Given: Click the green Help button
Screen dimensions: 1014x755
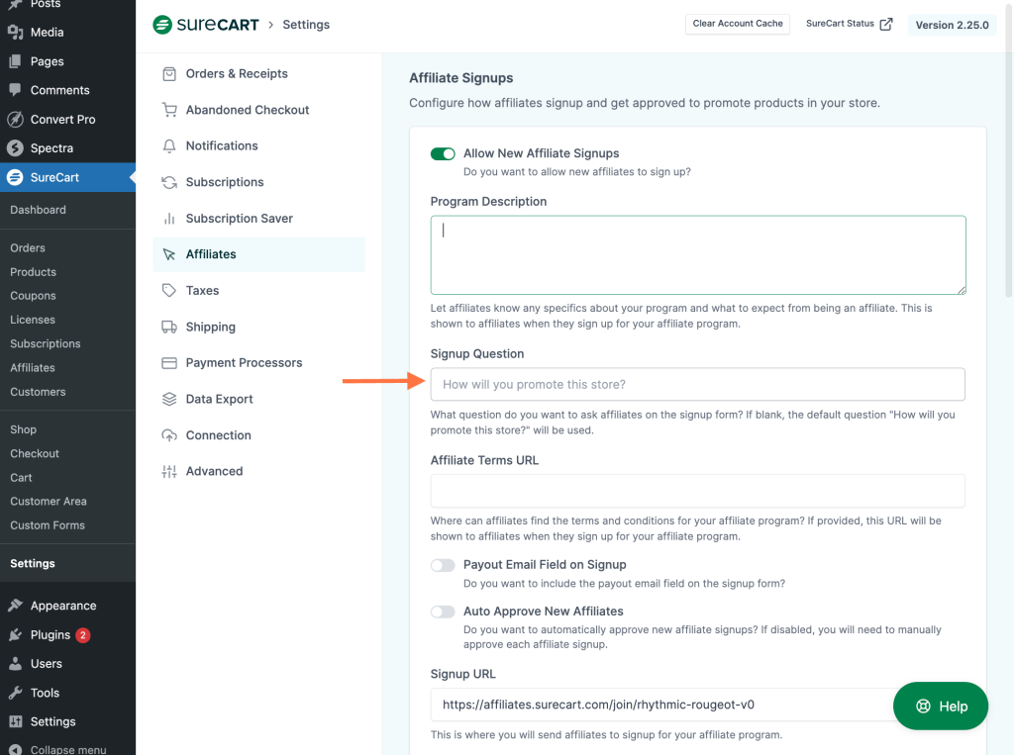Looking at the screenshot, I should coord(940,706).
